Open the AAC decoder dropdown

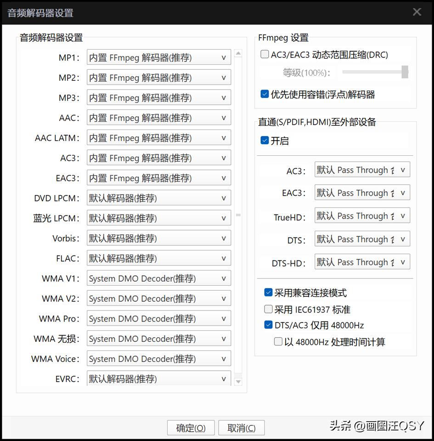[158, 118]
